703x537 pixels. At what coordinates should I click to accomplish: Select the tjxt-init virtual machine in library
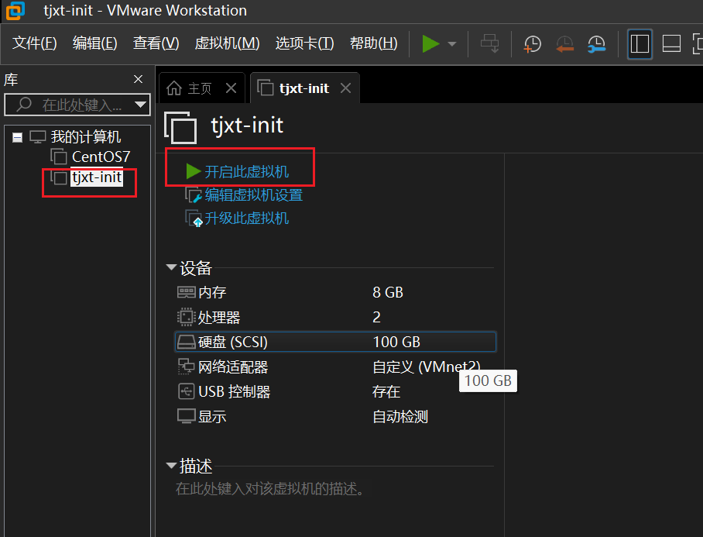pos(97,177)
